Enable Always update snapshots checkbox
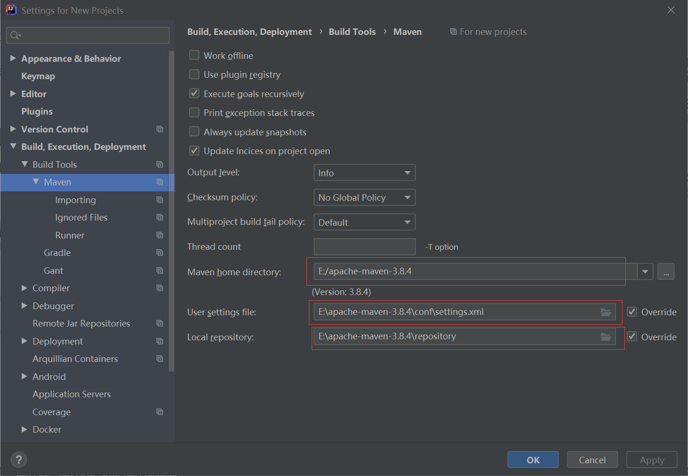The height and width of the screenshot is (476, 688). click(x=194, y=131)
